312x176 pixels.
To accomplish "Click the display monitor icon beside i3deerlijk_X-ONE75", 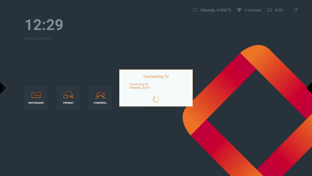I will [x=195, y=10].
